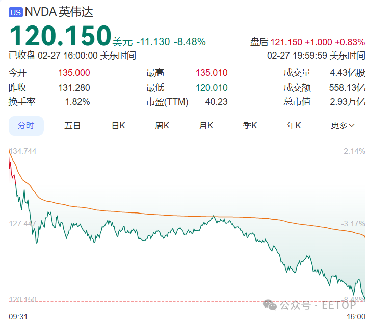
Task: Open the 年K yearly chart tab
Action: click(294, 126)
